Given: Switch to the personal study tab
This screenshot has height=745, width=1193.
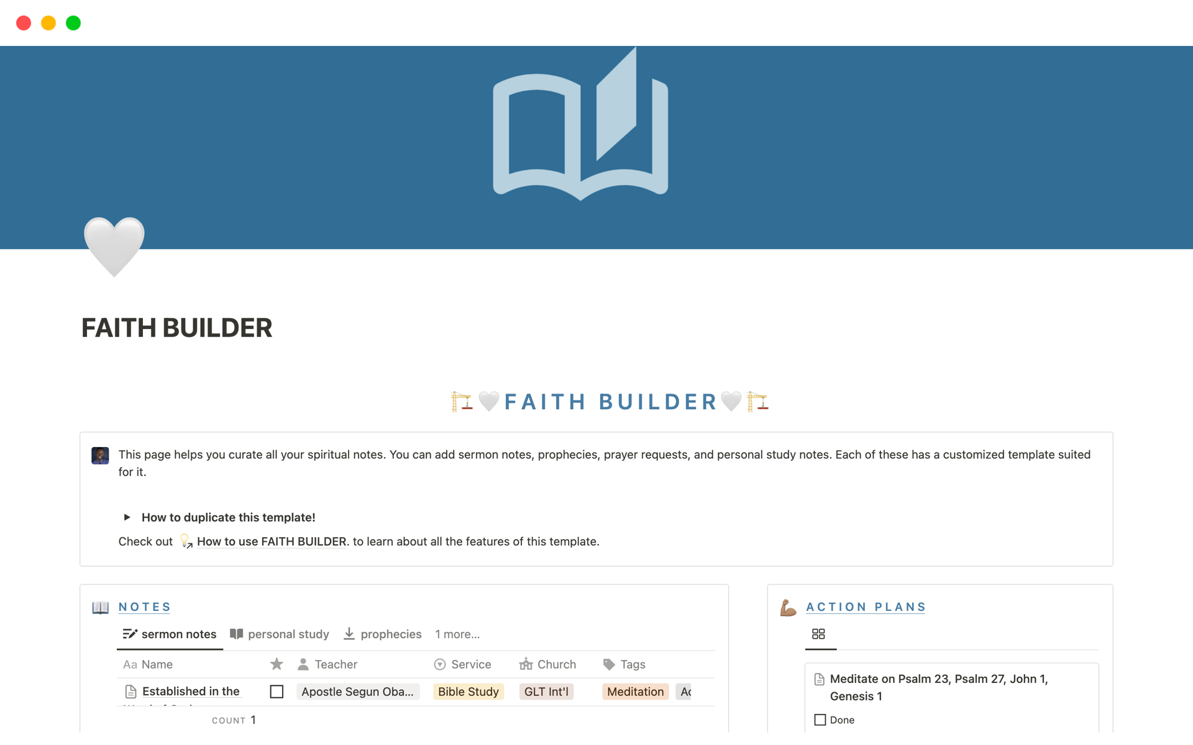Looking at the screenshot, I should point(278,633).
